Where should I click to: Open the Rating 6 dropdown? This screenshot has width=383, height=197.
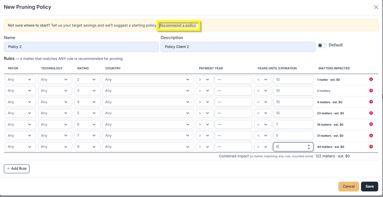(87, 124)
